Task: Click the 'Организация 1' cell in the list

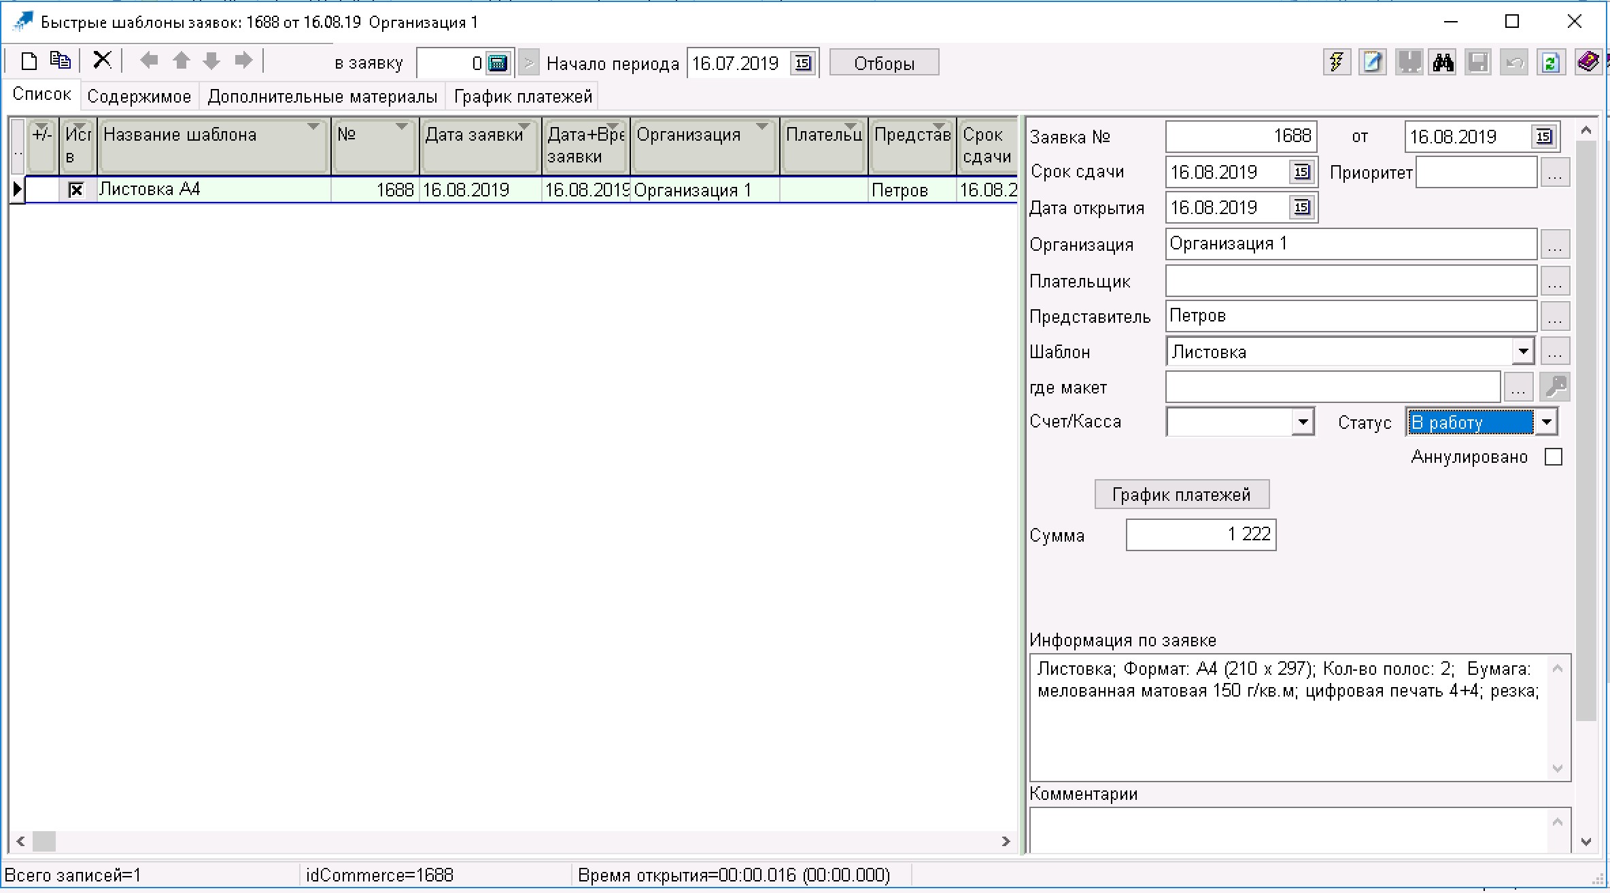Action: coord(705,190)
